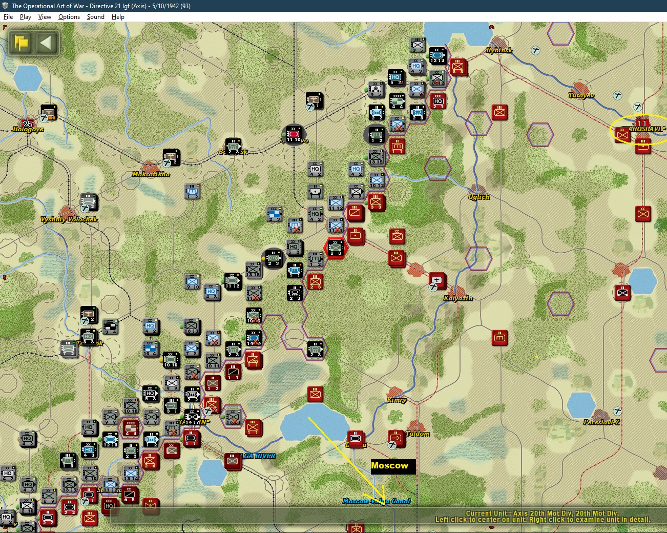Select red Soviet 3-3 infantry beside Rybinsk
This screenshot has width=667, height=533.
coord(458,67)
